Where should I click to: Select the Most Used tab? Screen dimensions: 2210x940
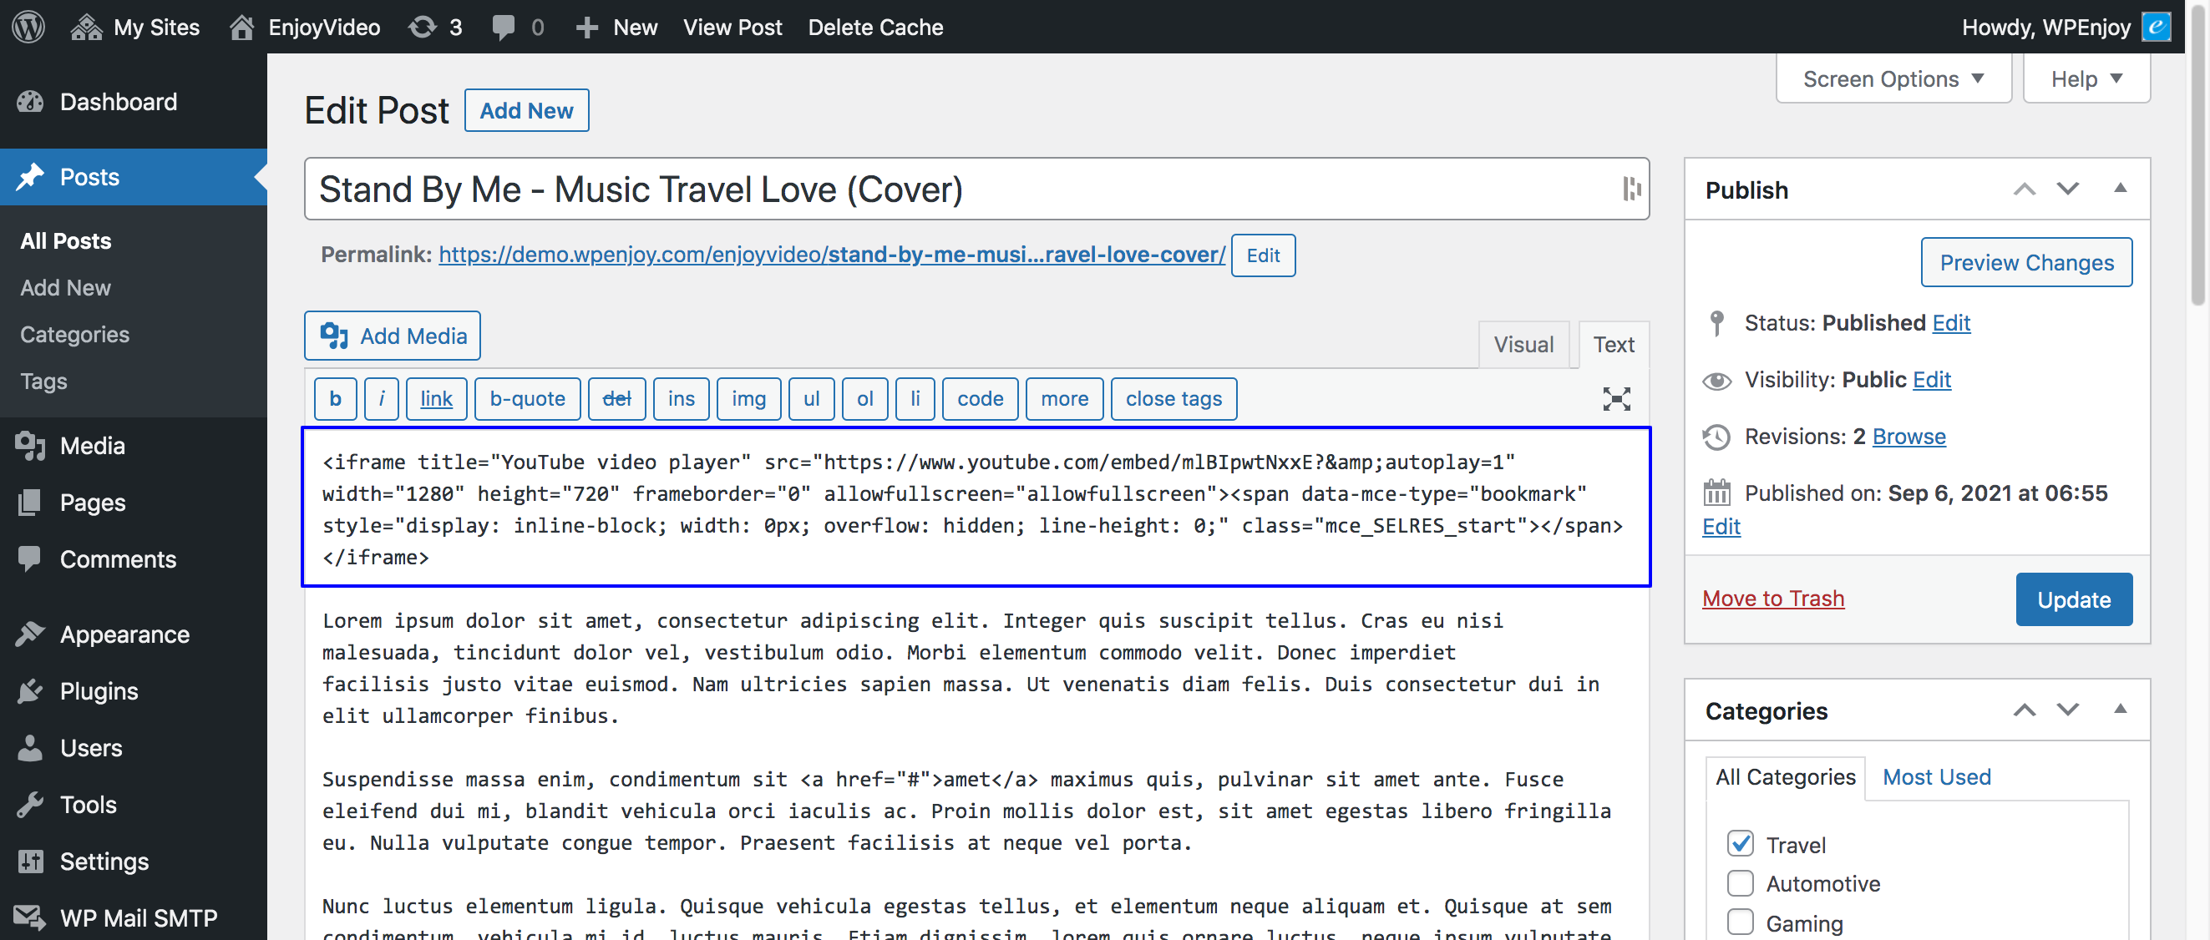click(x=1936, y=777)
